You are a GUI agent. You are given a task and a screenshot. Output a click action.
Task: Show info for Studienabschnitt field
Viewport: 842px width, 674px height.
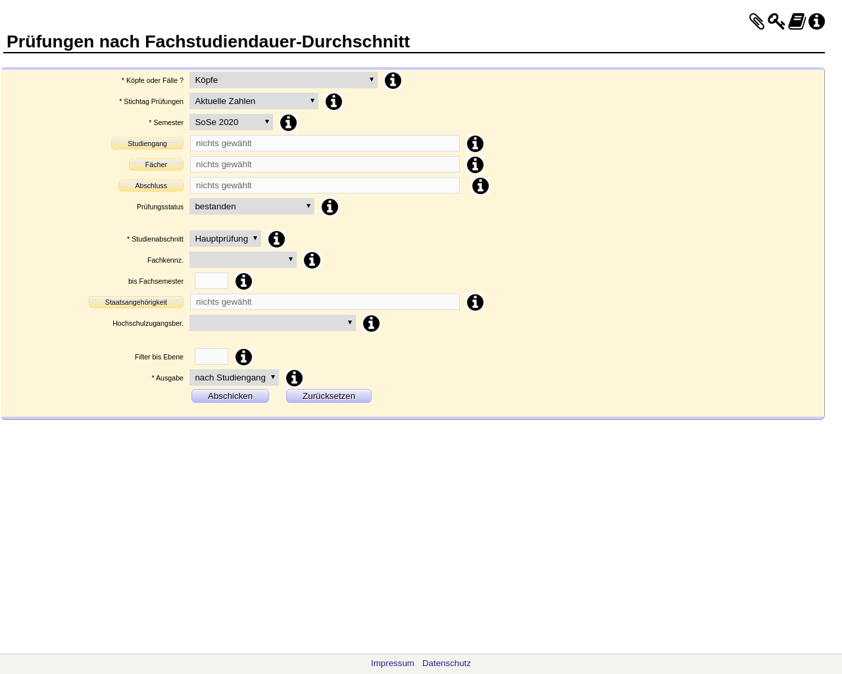pyautogui.click(x=276, y=239)
